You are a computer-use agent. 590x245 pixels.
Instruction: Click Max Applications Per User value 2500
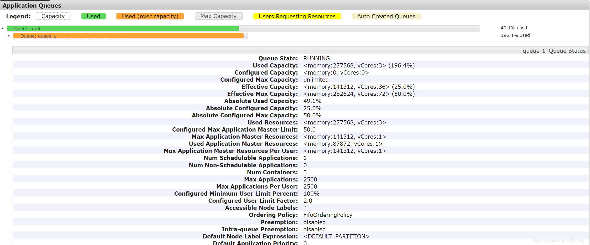coord(310,186)
